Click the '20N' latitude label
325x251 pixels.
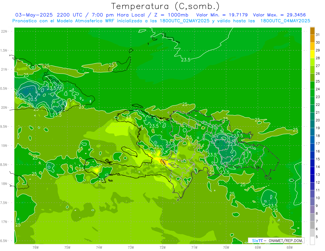(x=4, y=108)
